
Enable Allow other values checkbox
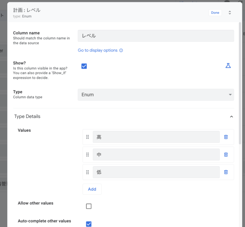(89, 206)
